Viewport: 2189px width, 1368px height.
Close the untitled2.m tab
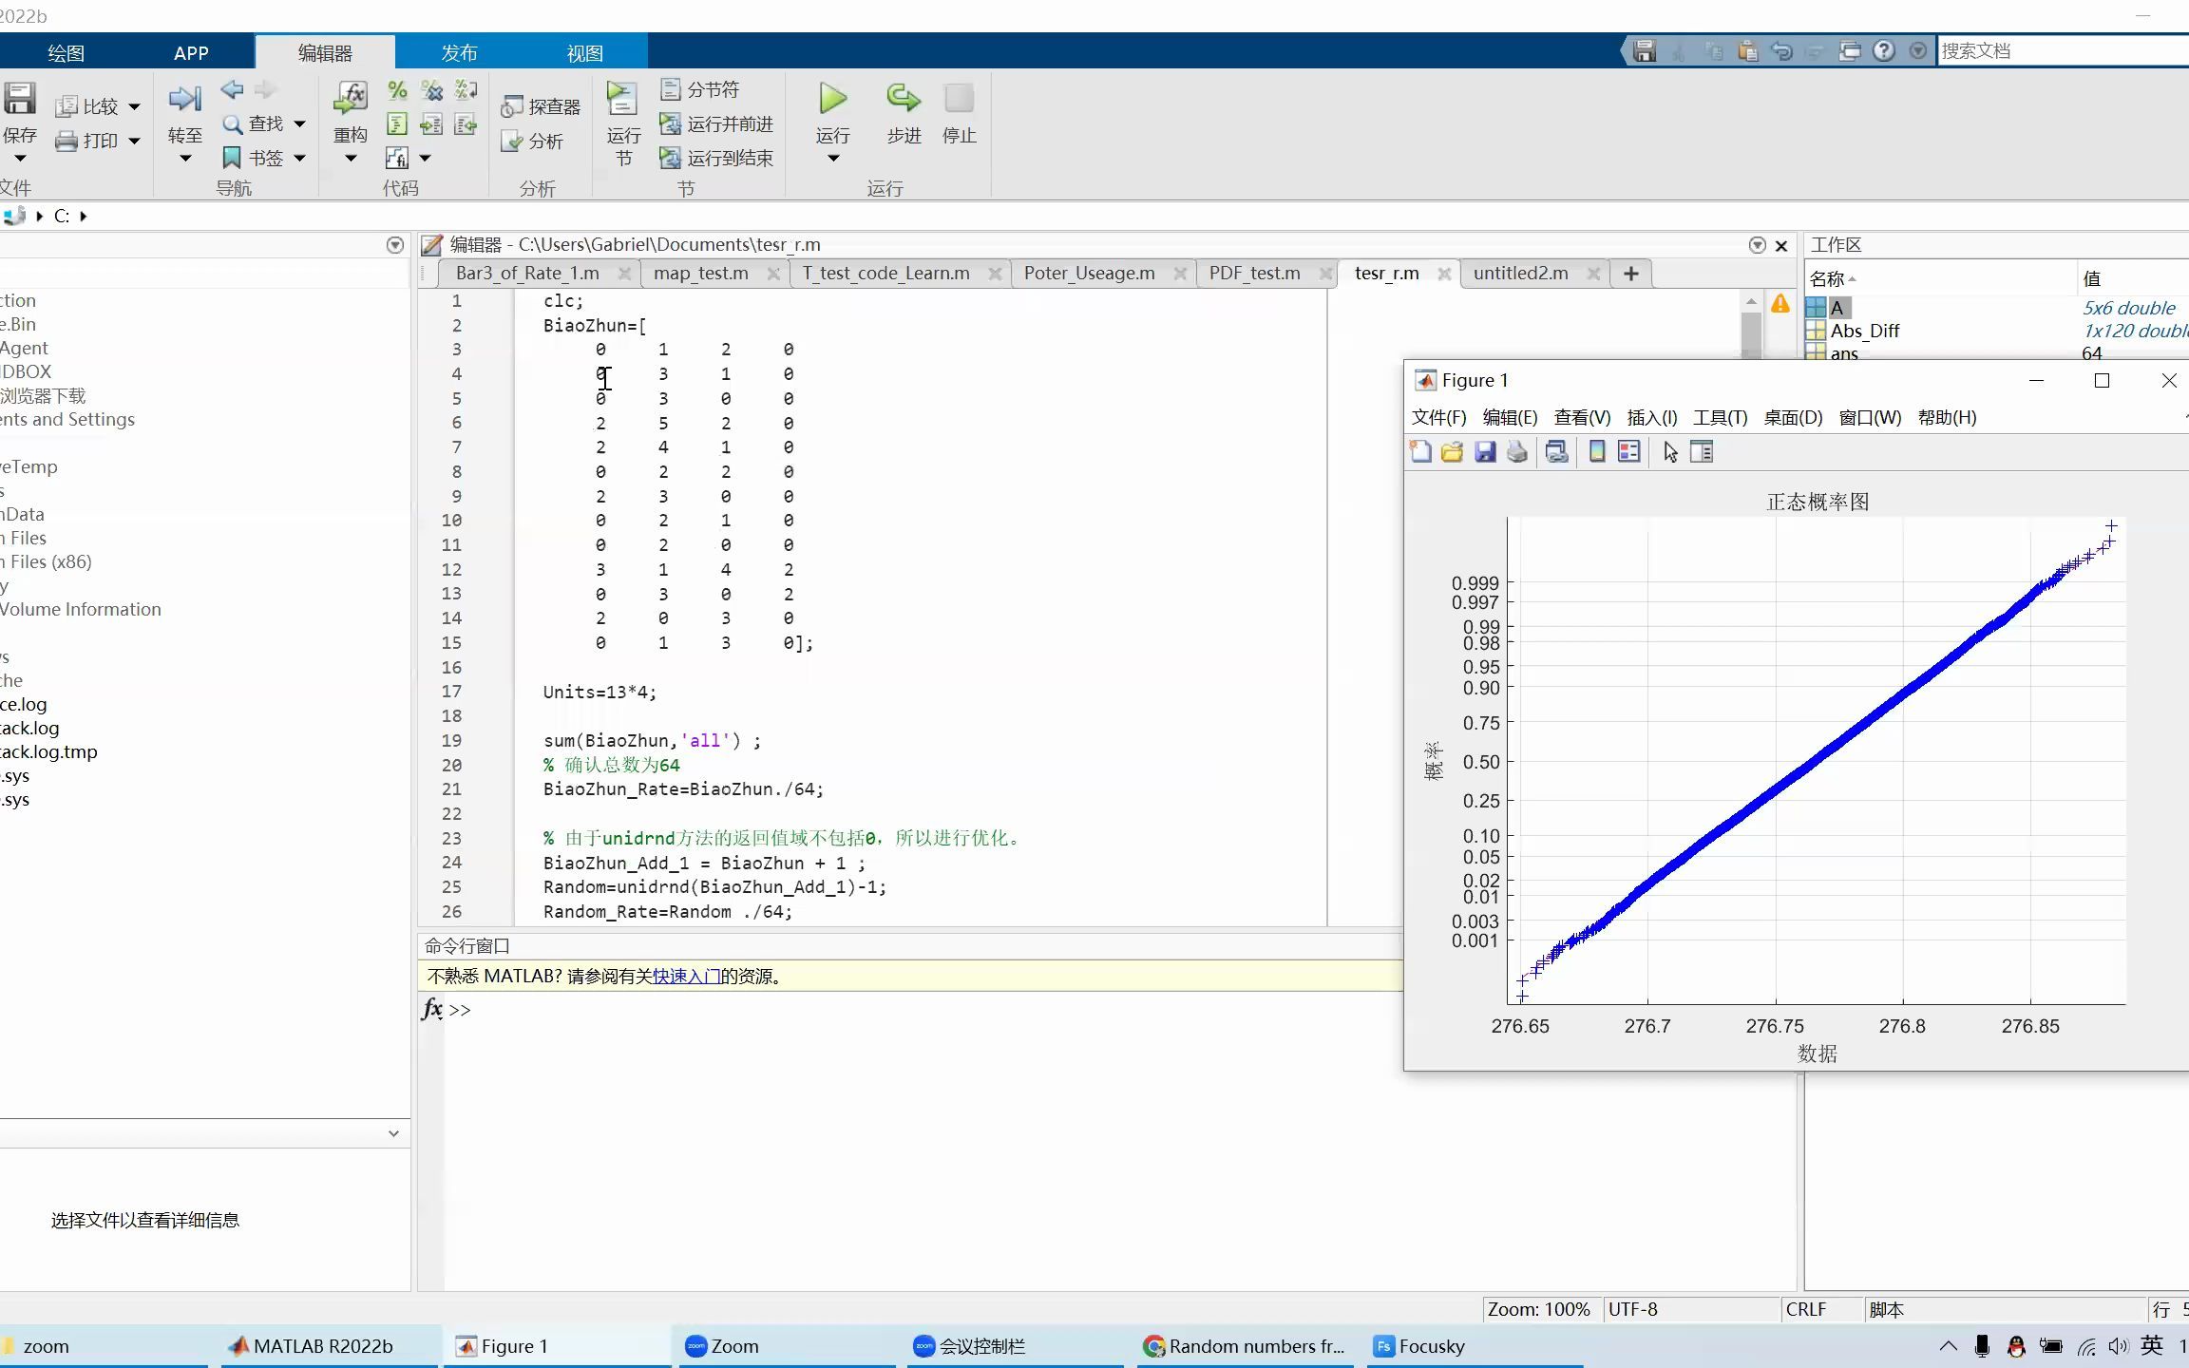click(x=1593, y=274)
